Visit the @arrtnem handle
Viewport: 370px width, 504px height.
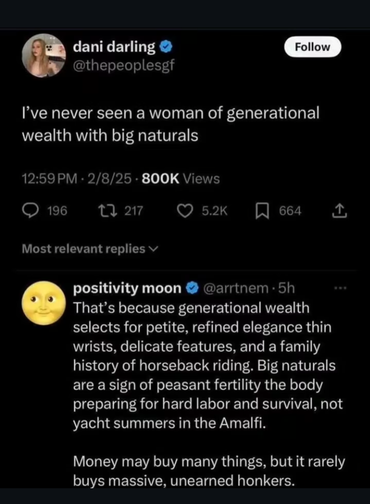pyautogui.click(x=236, y=288)
